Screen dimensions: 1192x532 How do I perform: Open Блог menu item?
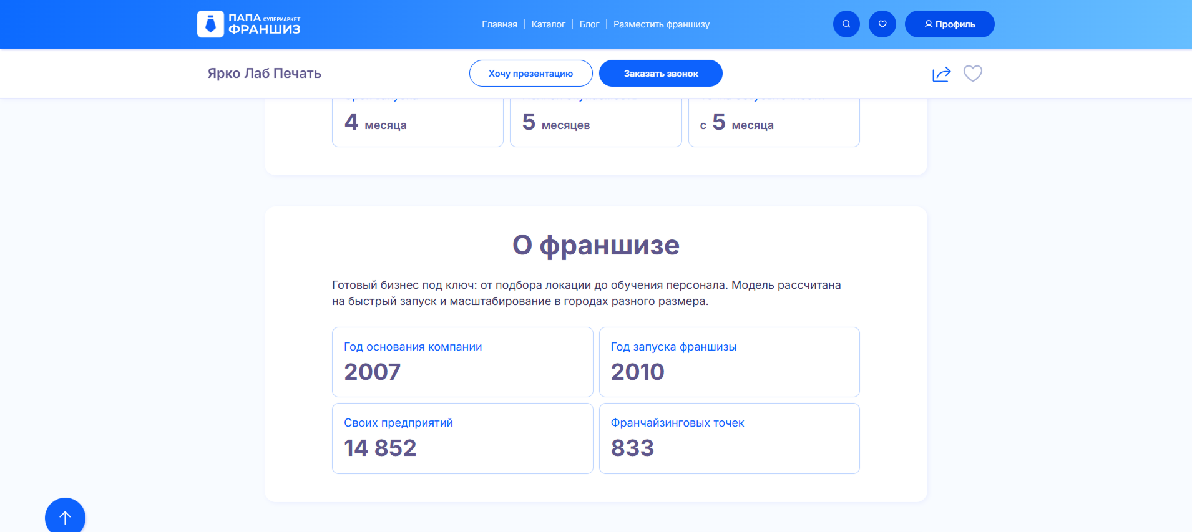click(589, 24)
